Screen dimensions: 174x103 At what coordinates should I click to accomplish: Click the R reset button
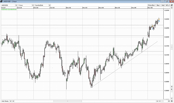coord(172,101)
